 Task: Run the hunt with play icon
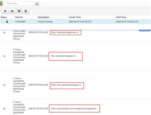pos(12,11)
